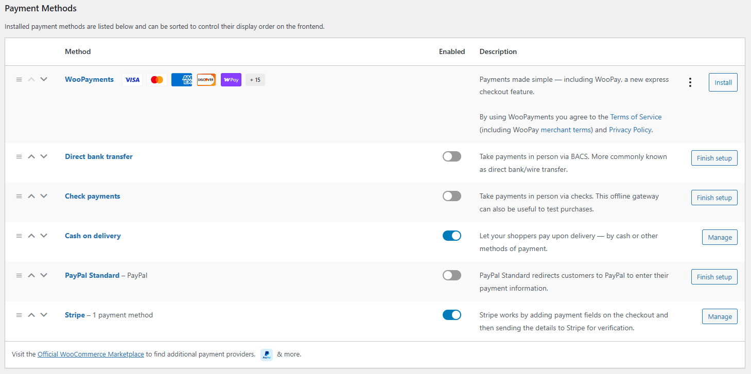Viewport: 751px width, 374px height.
Task: Open the Direct bank transfer link
Action: (x=99, y=156)
